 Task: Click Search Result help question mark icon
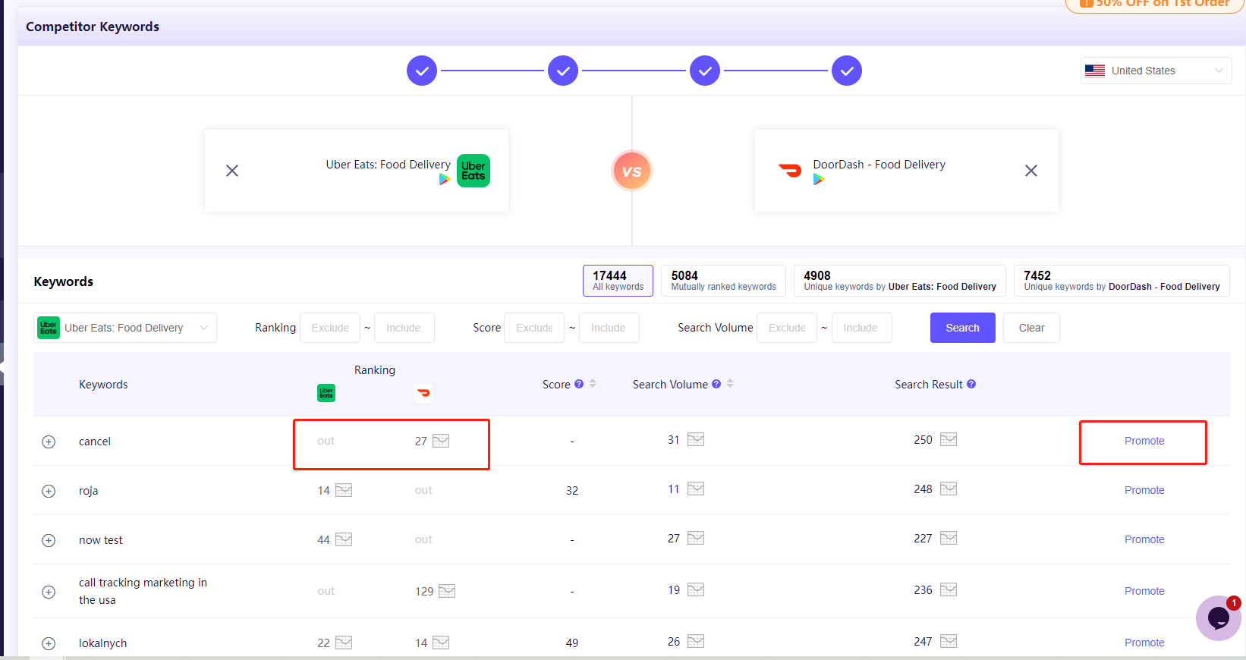(971, 384)
